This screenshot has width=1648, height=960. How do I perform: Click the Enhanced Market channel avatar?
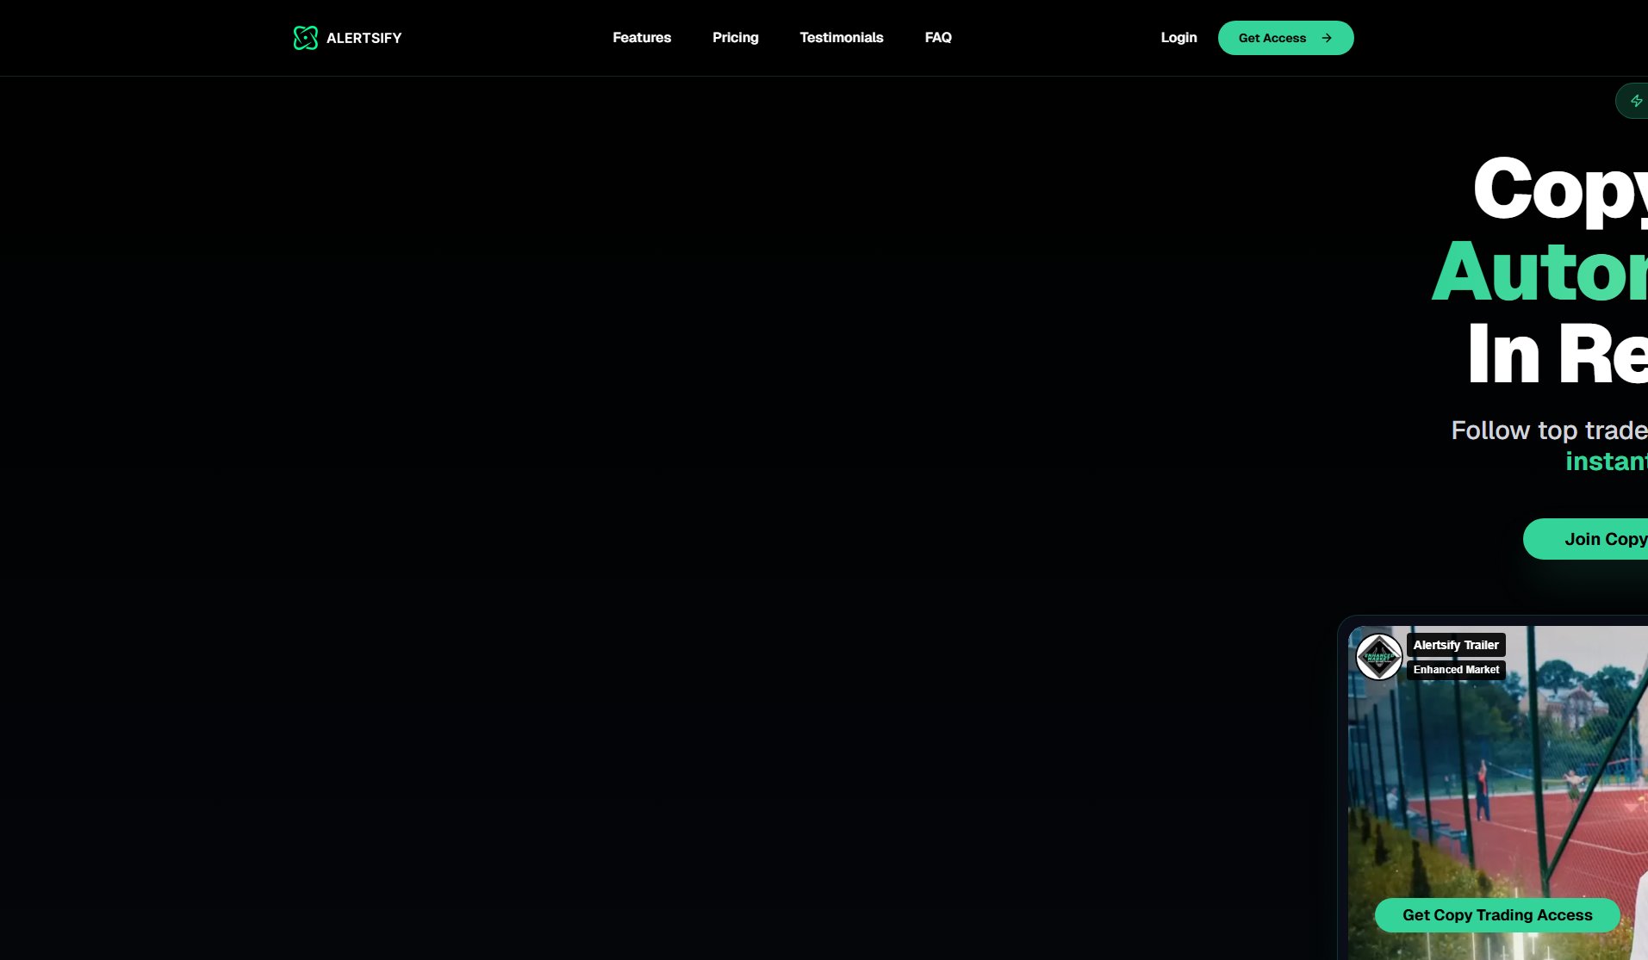(x=1378, y=657)
